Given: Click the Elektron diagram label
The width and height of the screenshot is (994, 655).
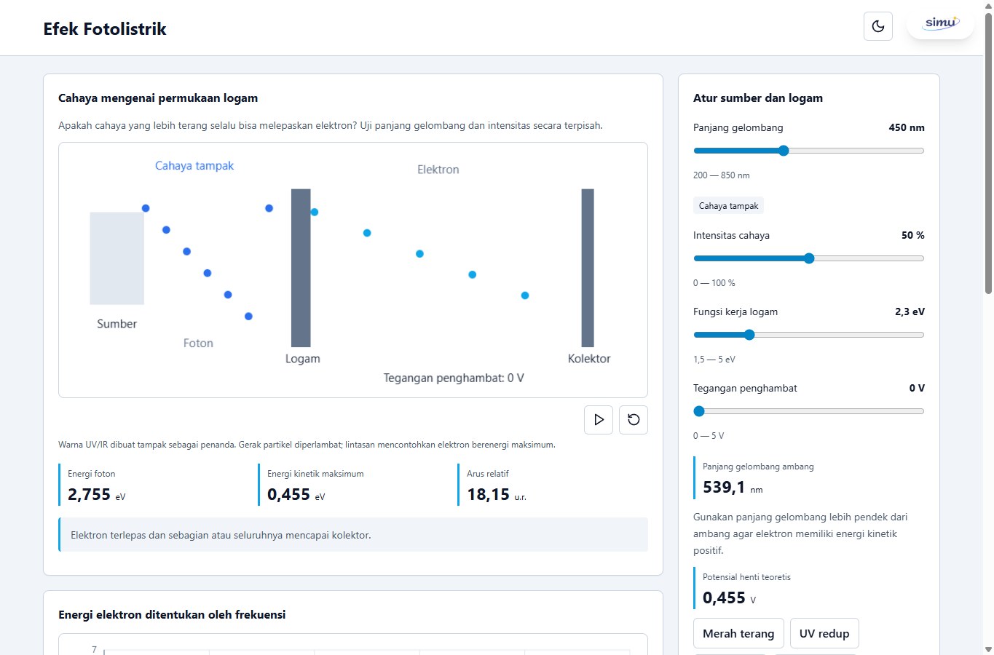Looking at the screenshot, I should click(438, 170).
